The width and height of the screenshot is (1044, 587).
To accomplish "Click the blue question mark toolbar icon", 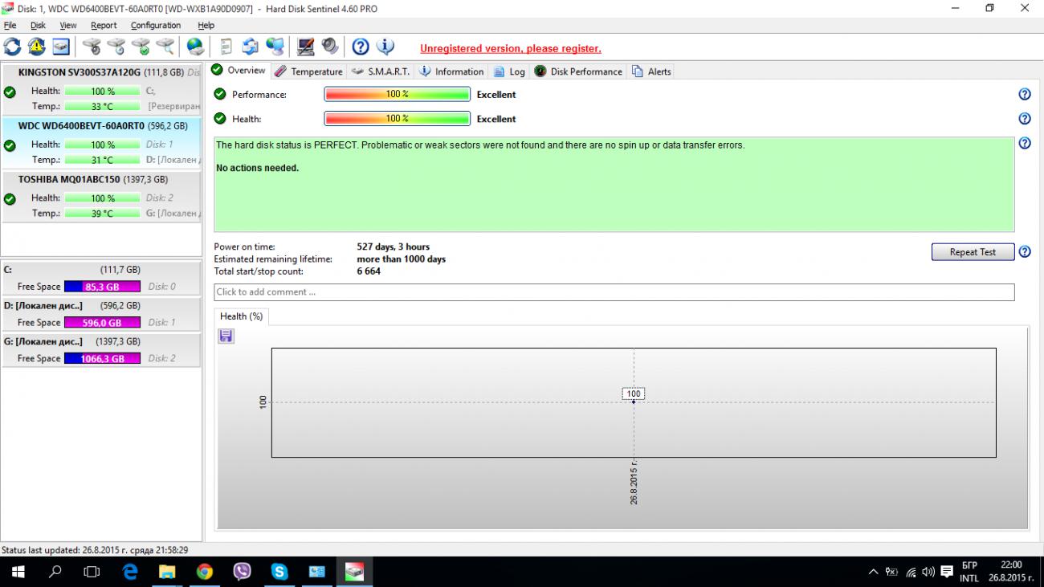I will click(361, 47).
